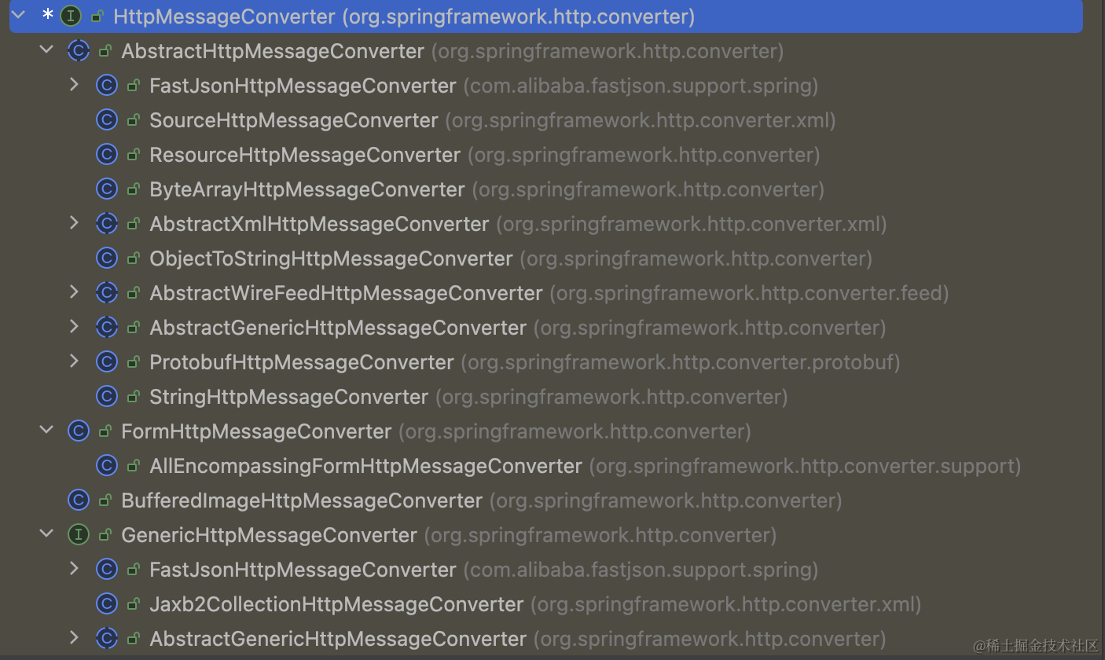Viewport: 1105px width, 660px height.
Task: Click the class icon next to SourceHttpMessageConverter
Action: (107, 119)
